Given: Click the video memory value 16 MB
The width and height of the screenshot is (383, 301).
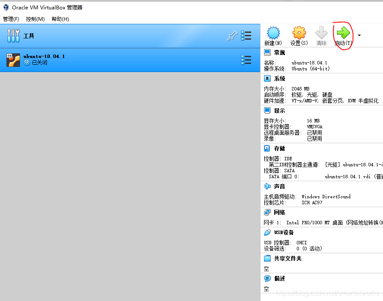Looking at the screenshot, I should pos(313,121).
